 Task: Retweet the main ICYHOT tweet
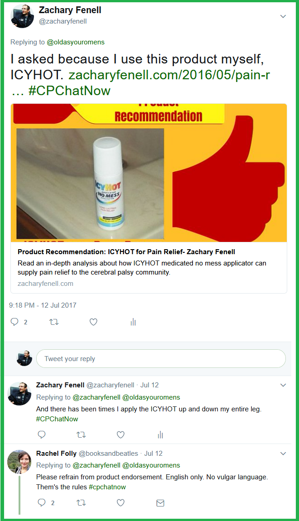click(x=54, y=322)
